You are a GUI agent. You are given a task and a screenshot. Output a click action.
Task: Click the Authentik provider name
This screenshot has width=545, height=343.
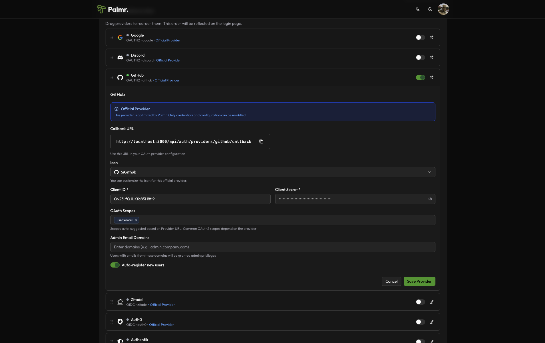click(139, 340)
